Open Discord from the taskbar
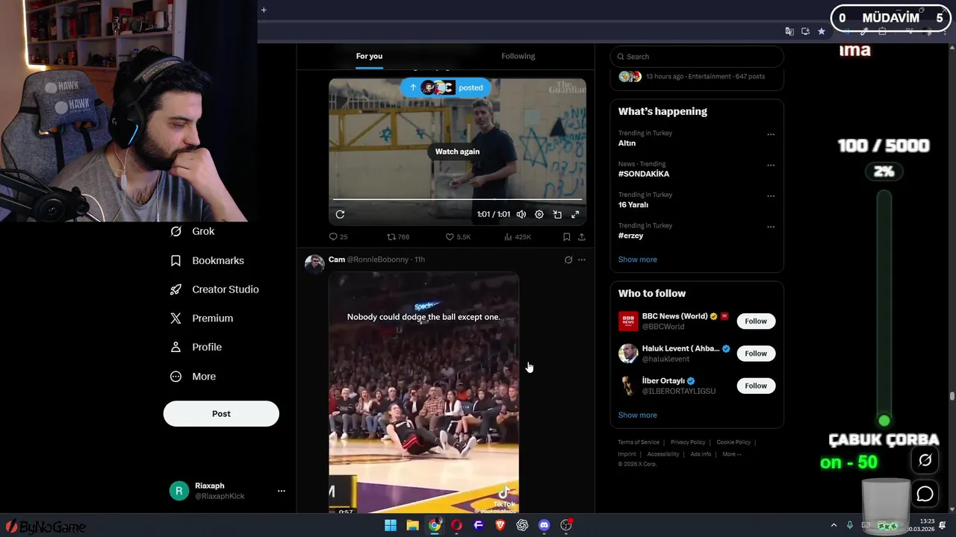This screenshot has width=956, height=537. click(x=544, y=525)
